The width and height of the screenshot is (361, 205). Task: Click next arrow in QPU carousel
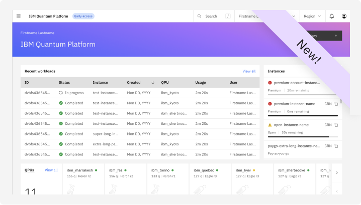(x=337, y=172)
